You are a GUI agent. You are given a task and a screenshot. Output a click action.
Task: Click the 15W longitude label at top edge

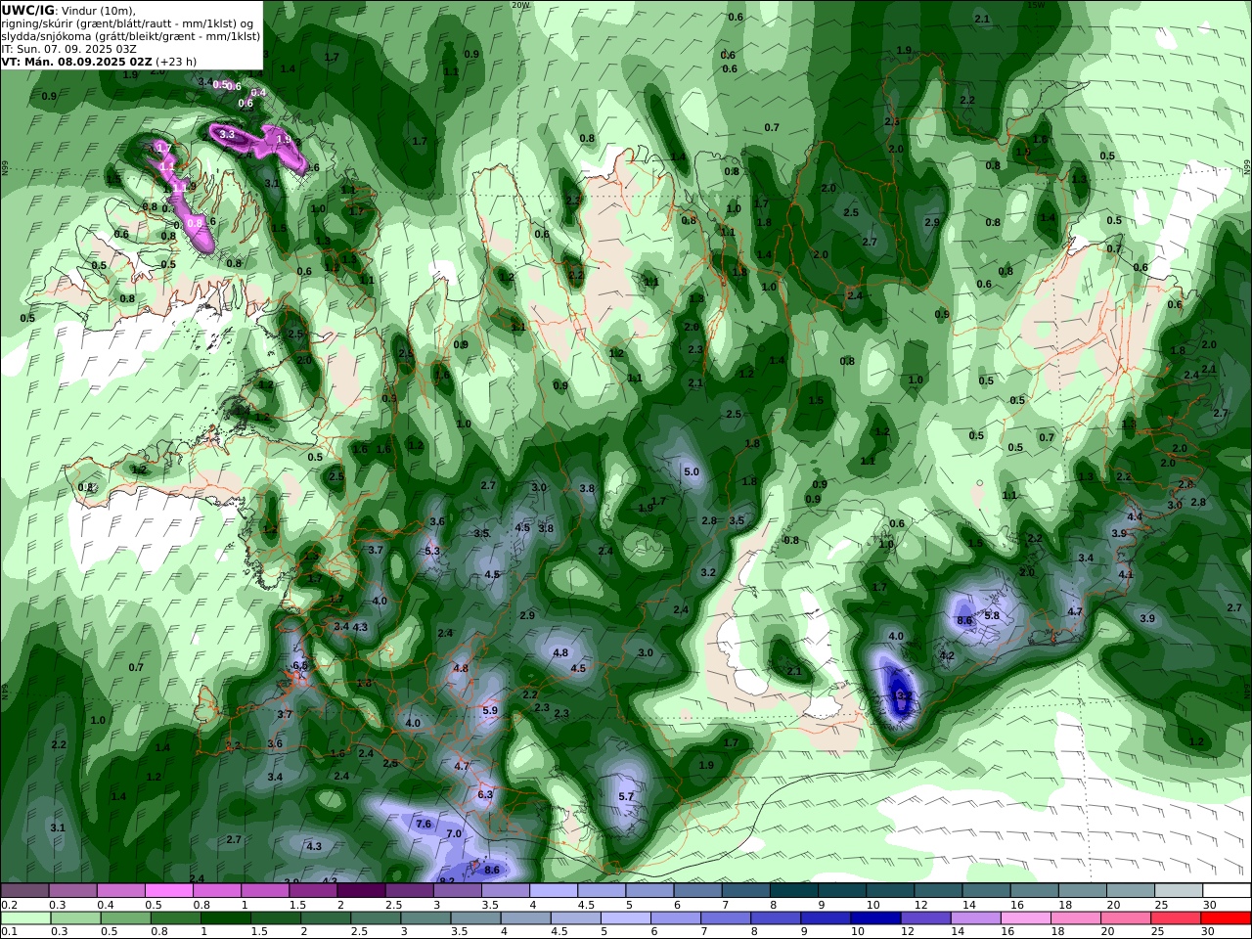click(1036, 5)
